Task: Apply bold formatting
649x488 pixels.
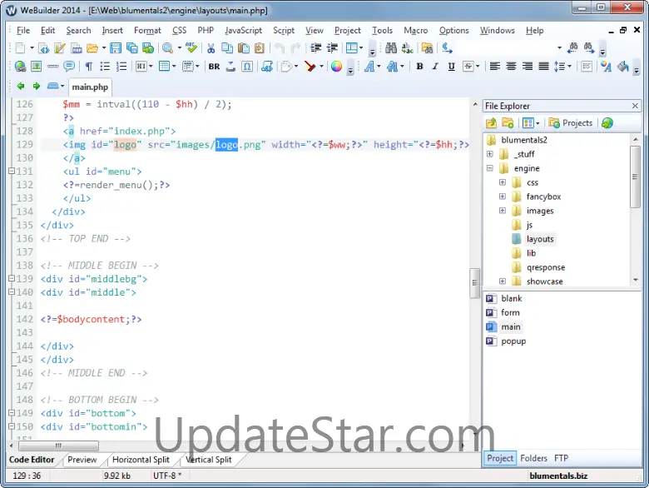Action: click(x=419, y=67)
